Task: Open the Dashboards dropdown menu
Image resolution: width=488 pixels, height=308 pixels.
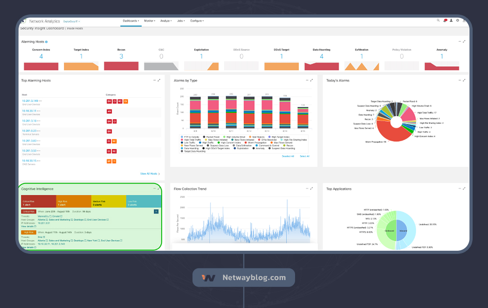Action: [131, 21]
